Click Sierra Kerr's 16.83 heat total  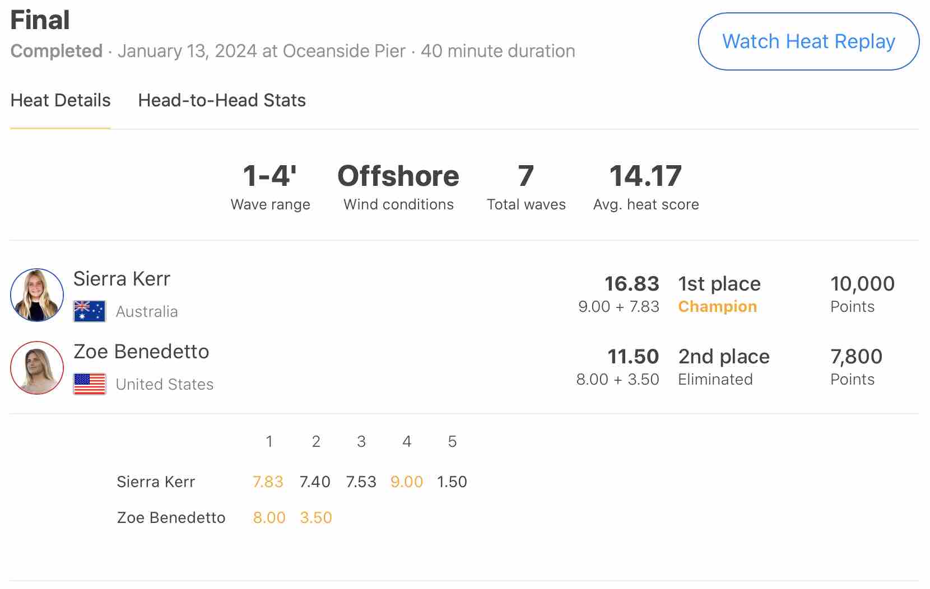(x=631, y=284)
